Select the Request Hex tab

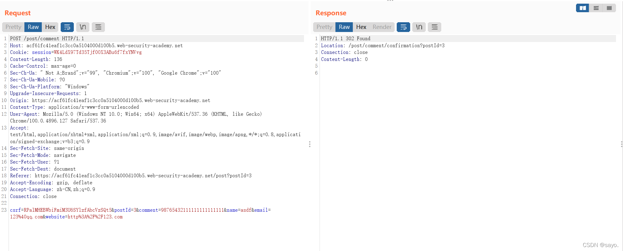[50, 27]
